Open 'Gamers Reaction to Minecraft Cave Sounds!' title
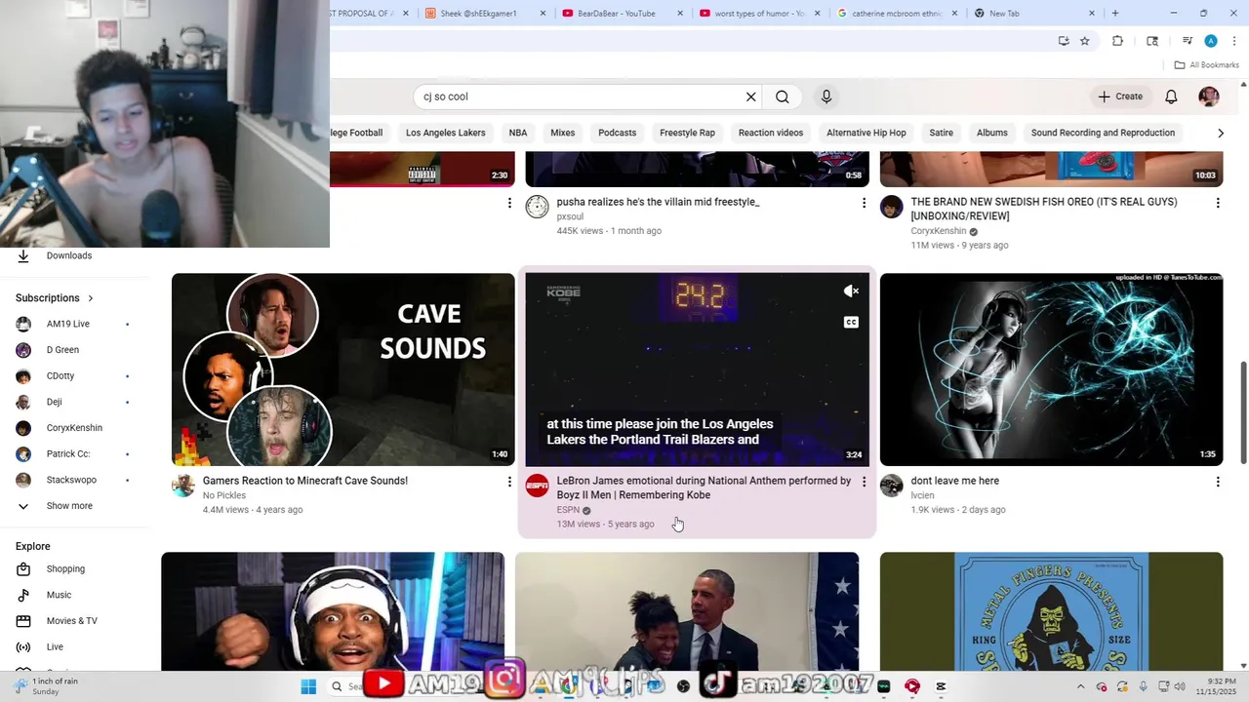1249x702 pixels. point(305,481)
